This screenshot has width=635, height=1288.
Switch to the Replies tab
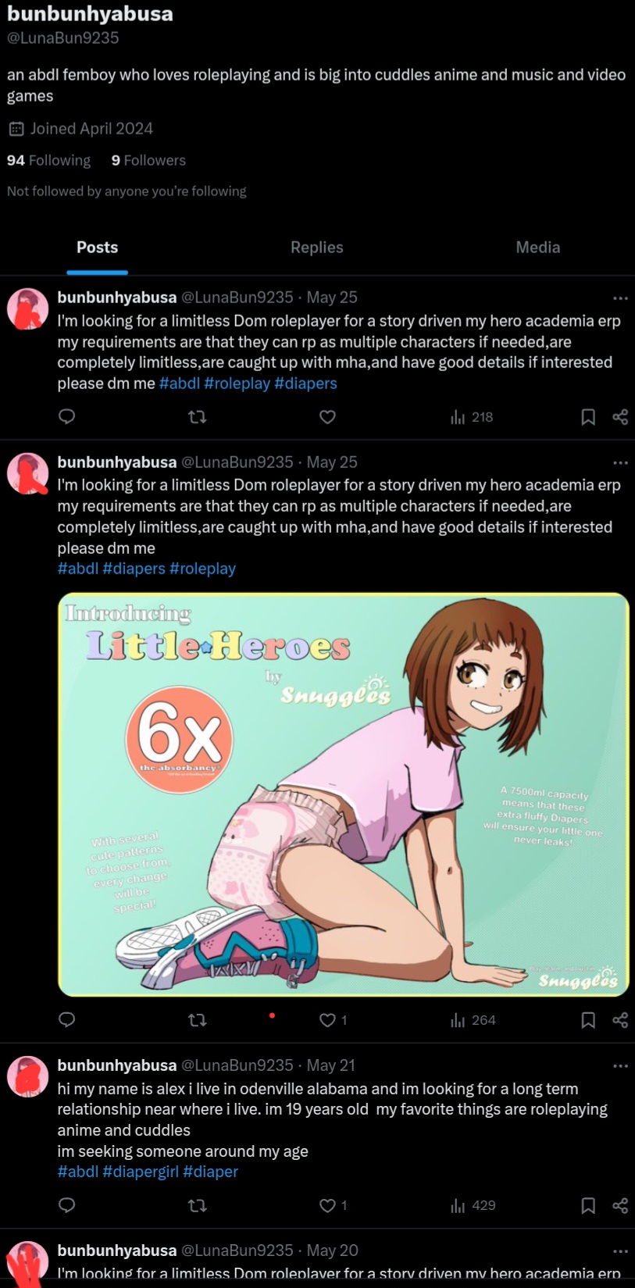click(x=317, y=248)
